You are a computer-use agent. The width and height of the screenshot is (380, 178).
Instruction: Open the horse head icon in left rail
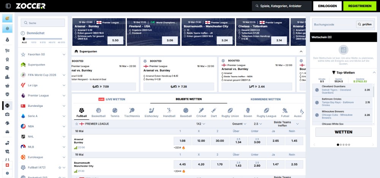8,123
